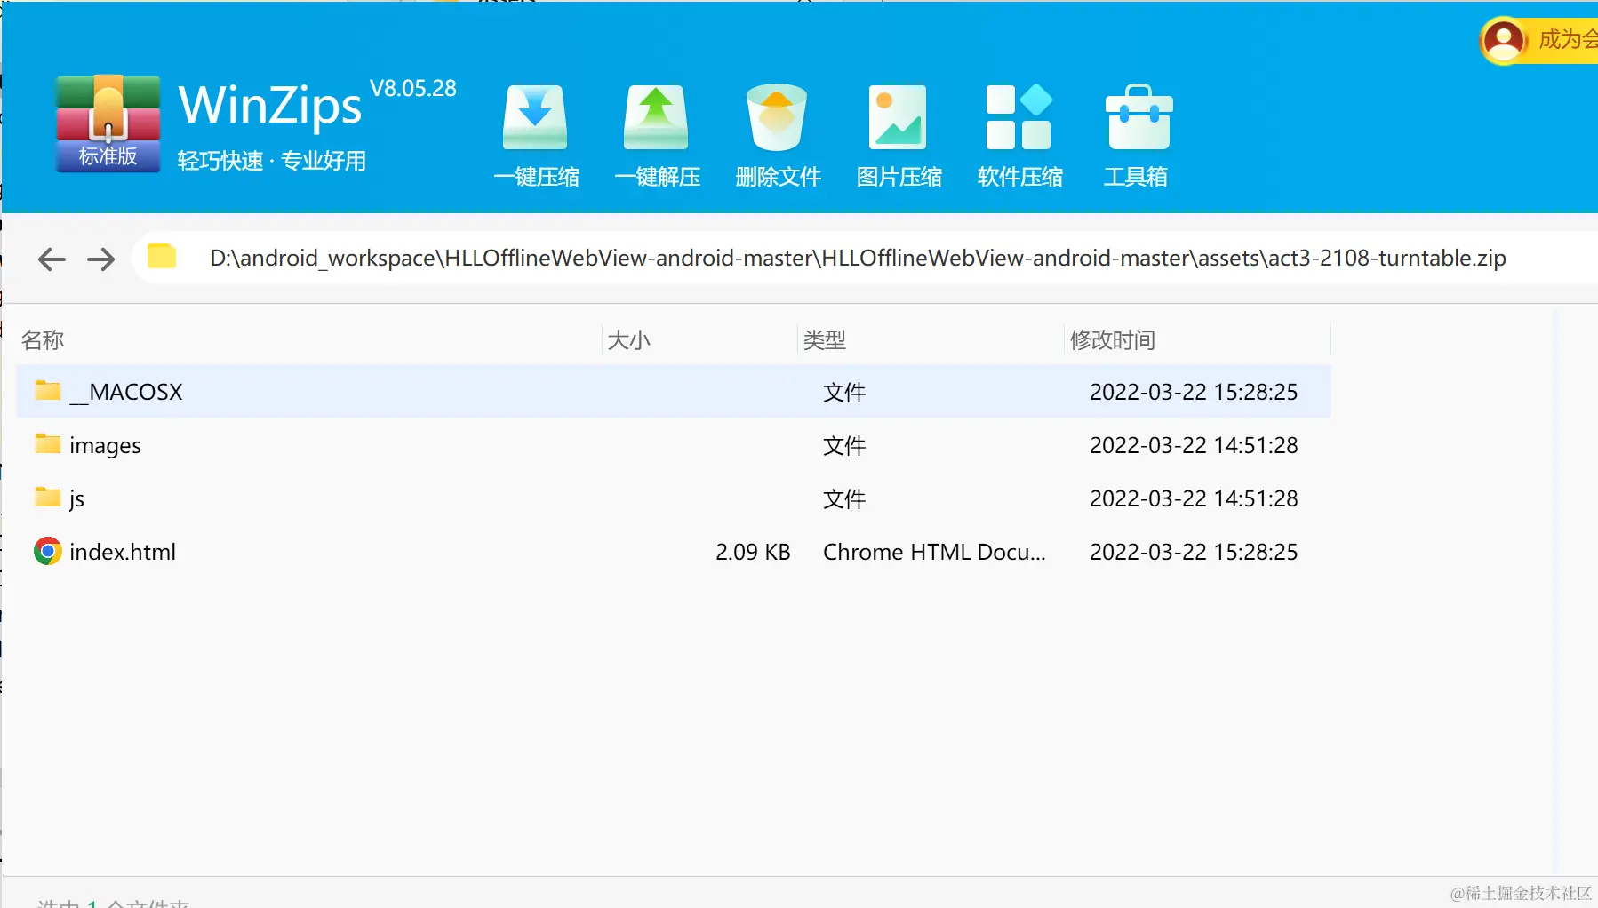Click the type cell of the __MACOSX row
Image resolution: width=1598 pixels, height=908 pixels.
(844, 392)
